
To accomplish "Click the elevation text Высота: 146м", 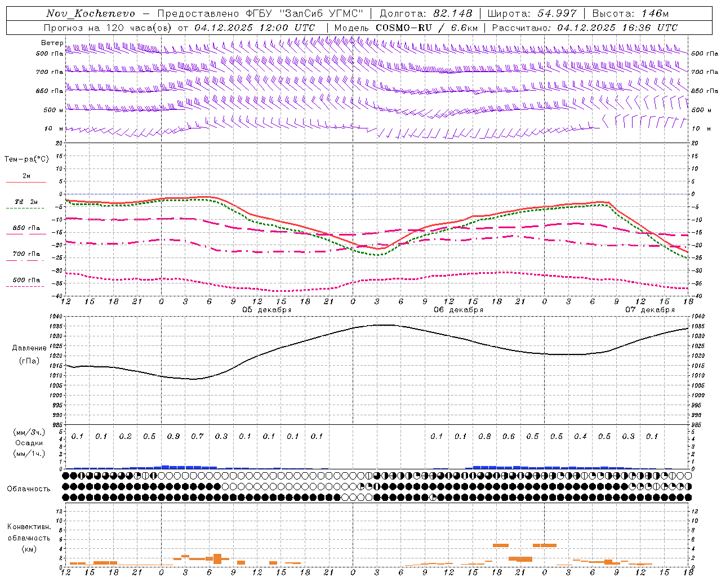I will (630, 14).
